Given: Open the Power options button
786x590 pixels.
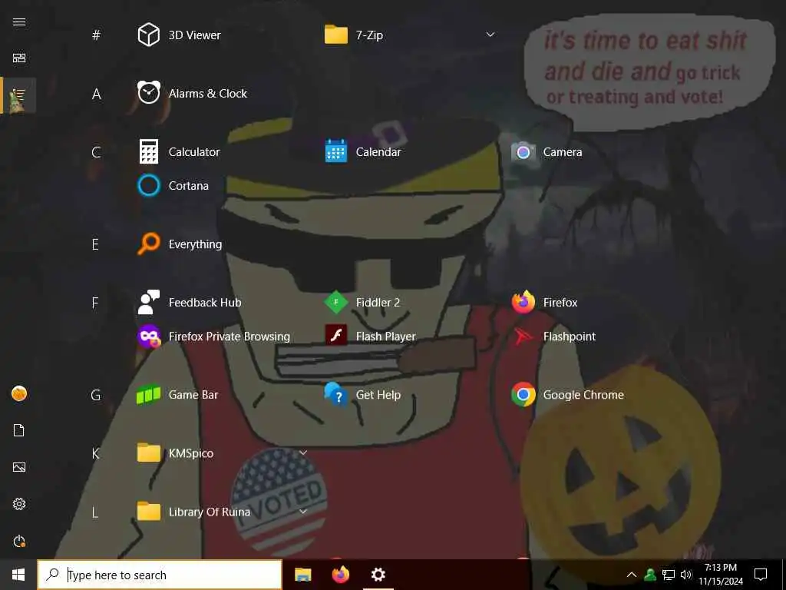Looking at the screenshot, I should coord(19,541).
